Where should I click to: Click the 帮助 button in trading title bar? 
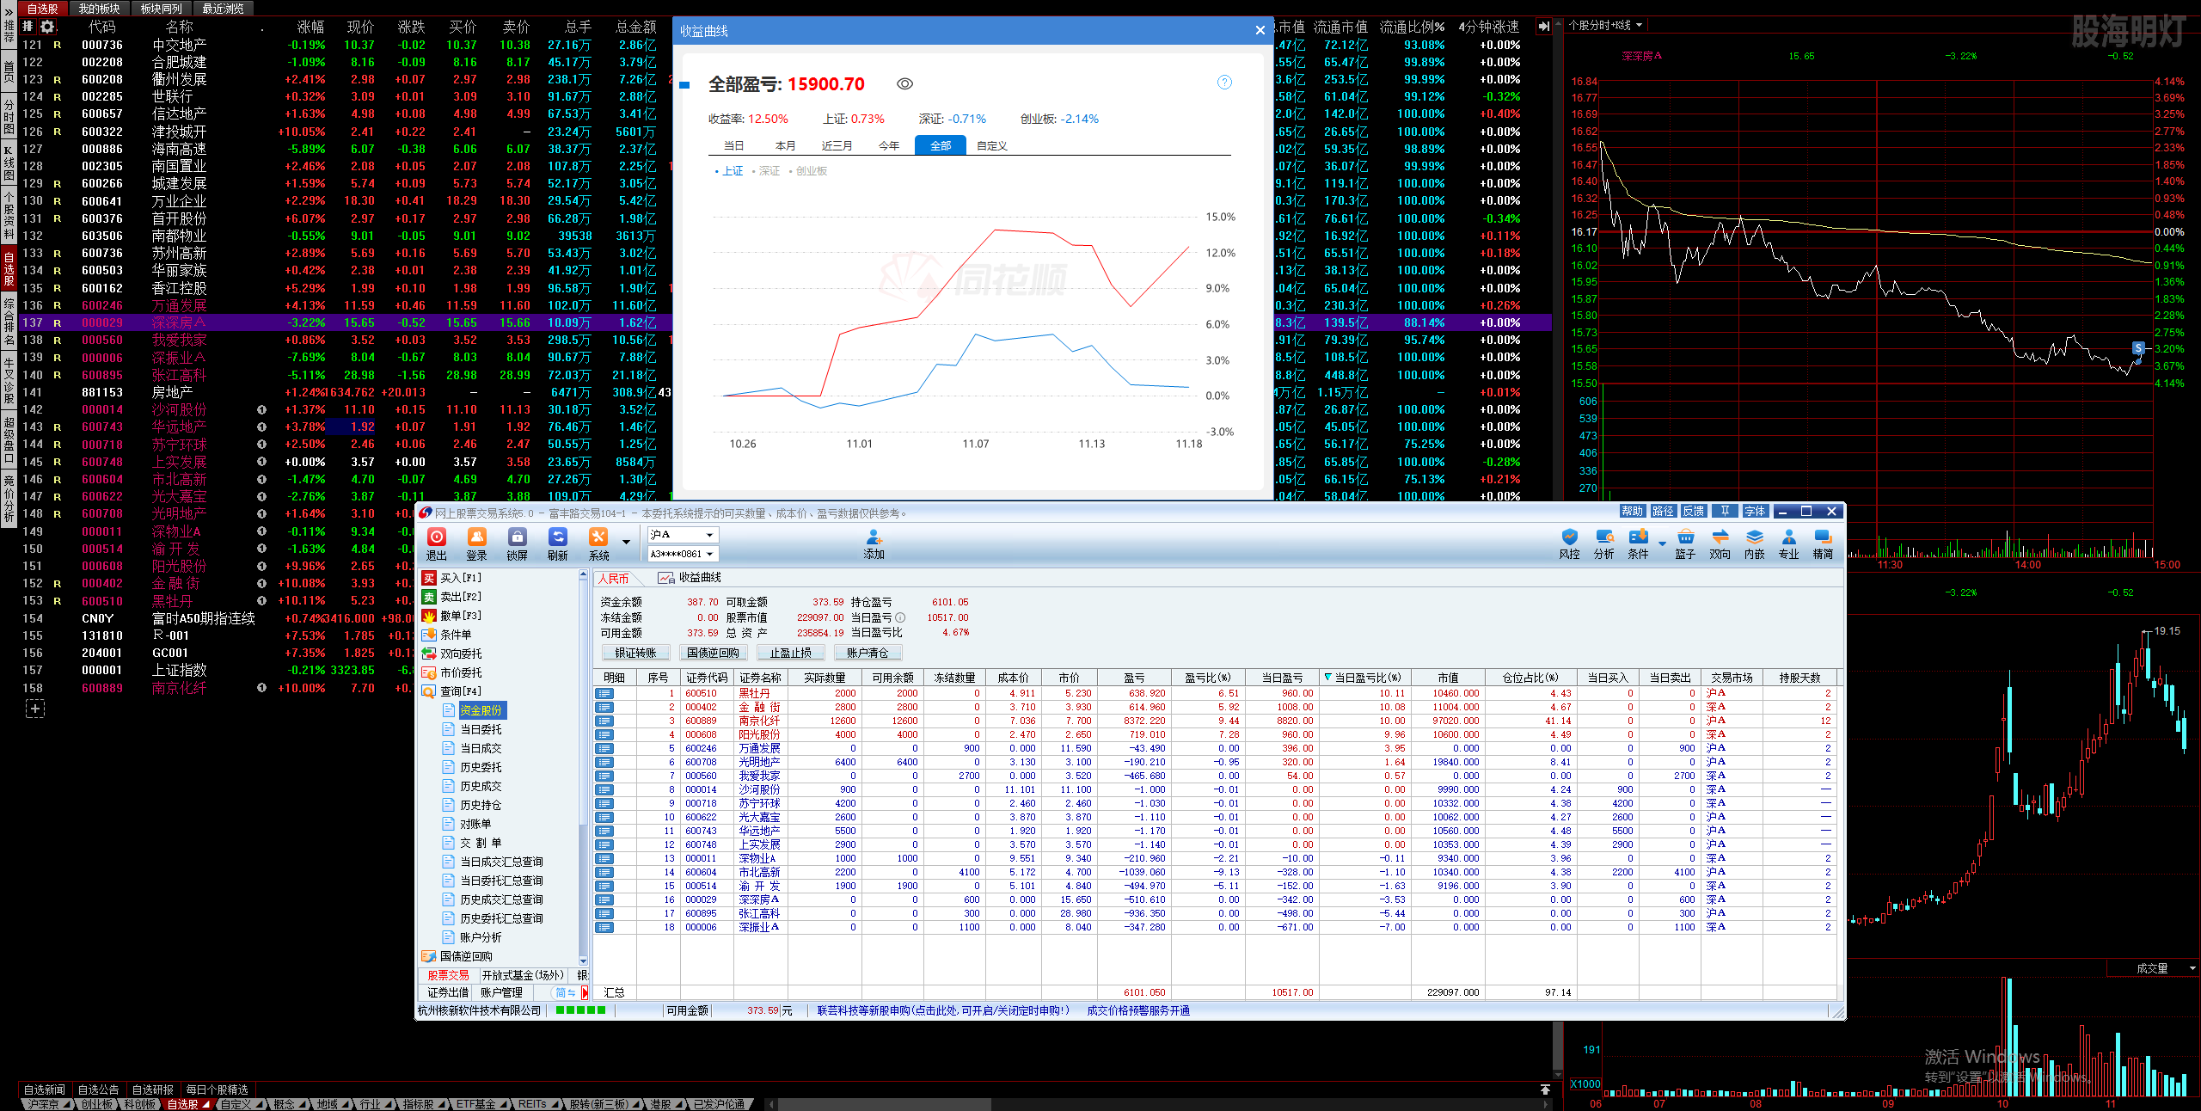pos(1632,511)
